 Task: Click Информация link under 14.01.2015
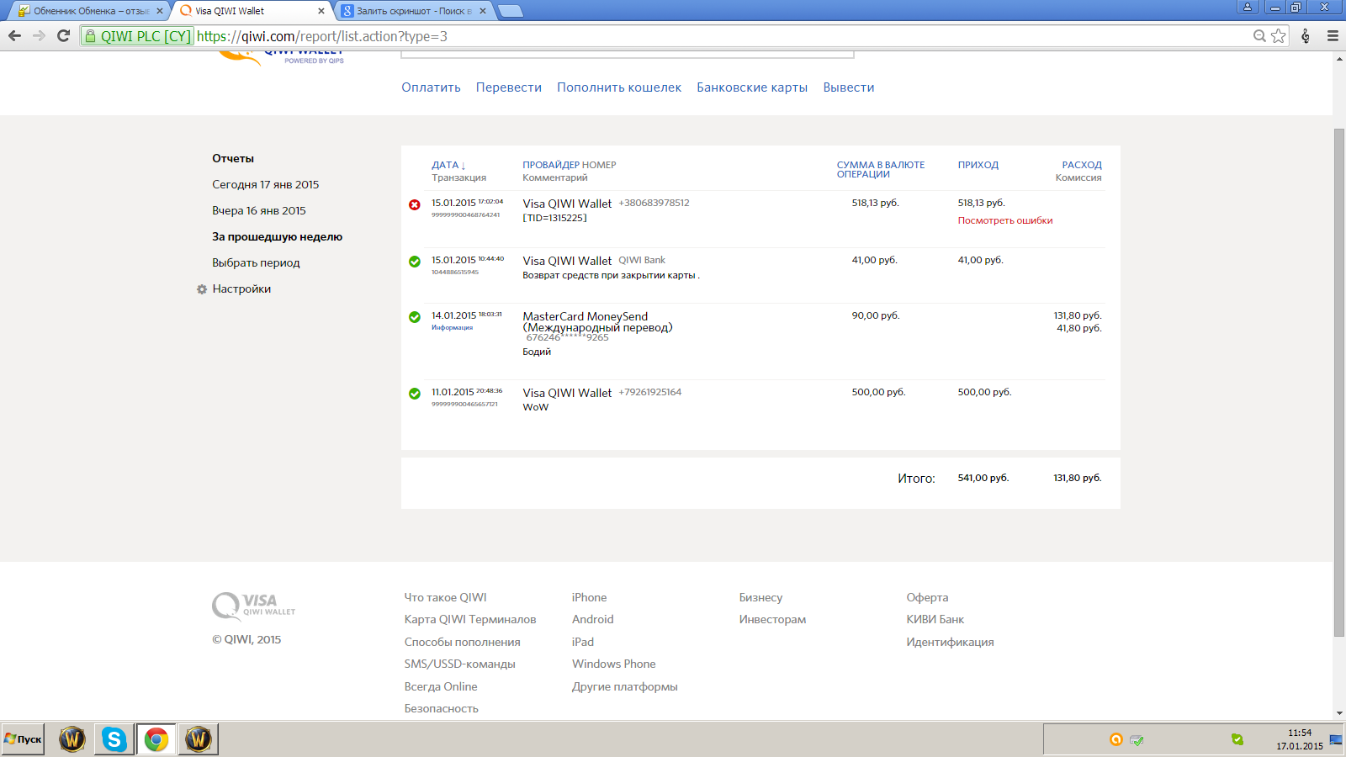(x=453, y=327)
